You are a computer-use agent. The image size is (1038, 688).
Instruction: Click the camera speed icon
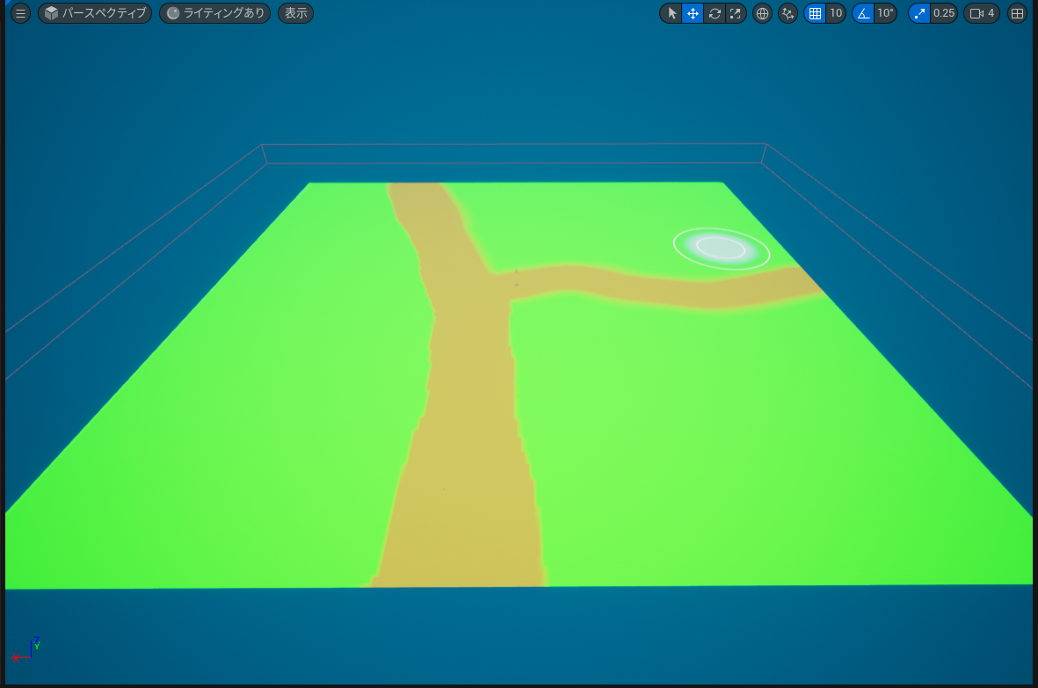point(976,13)
